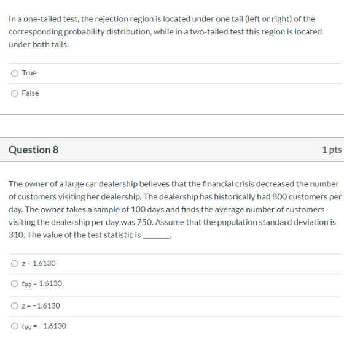Pick the radio button for z = −1.6130
The width and height of the screenshot is (344, 338).
15,306
